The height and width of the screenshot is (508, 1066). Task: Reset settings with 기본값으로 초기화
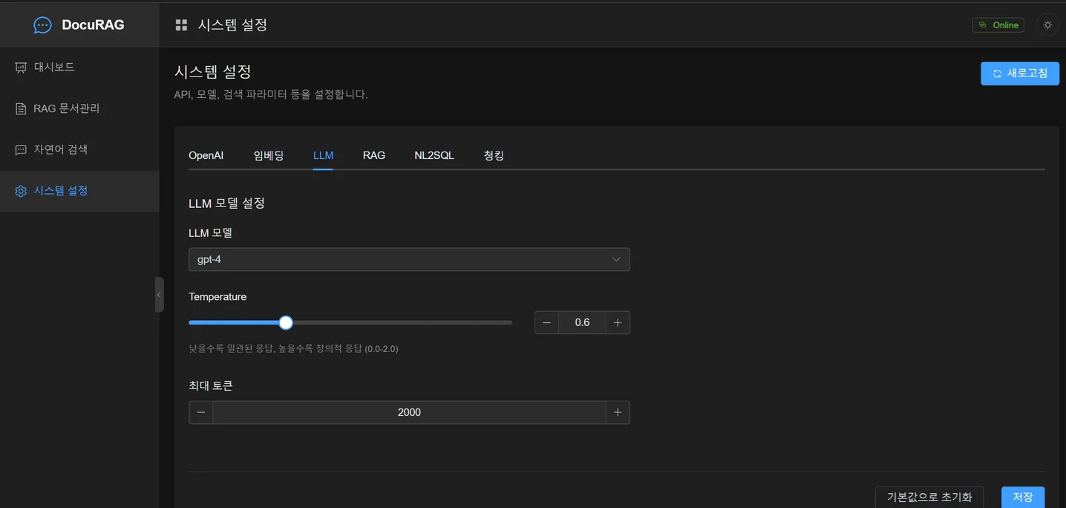pos(929,496)
